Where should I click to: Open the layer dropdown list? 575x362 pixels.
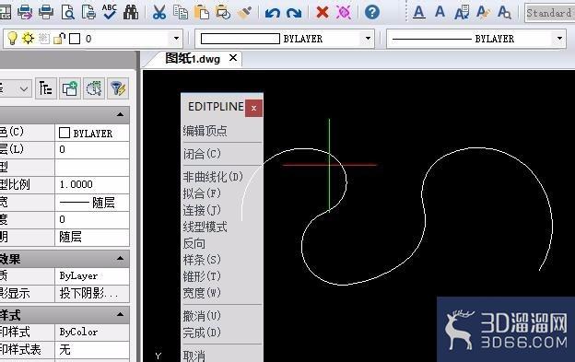pos(176,39)
